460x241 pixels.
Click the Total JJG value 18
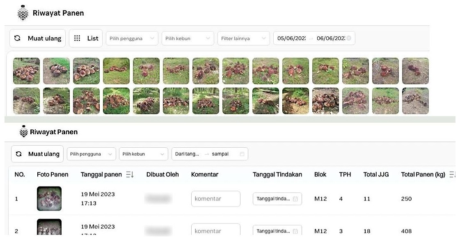(x=367, y=231)
